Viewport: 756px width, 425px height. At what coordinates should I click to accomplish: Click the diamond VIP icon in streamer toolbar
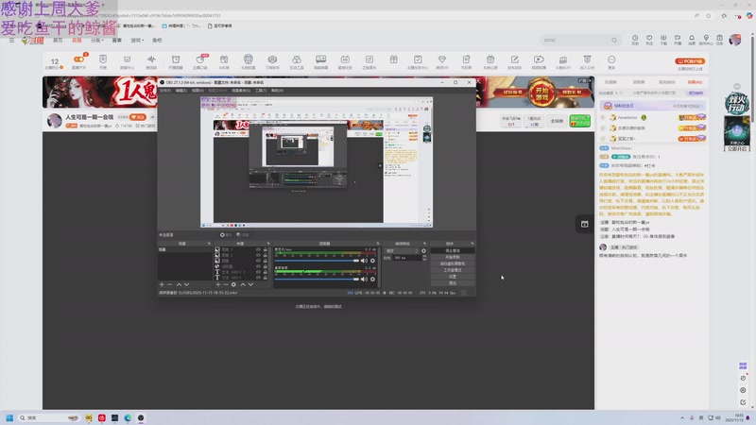[x=441, y=61]
